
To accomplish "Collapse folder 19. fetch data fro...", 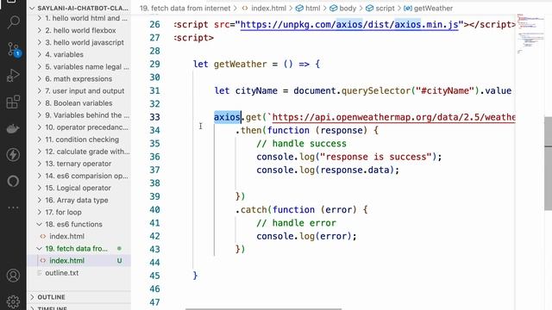I will pos(39,249).
